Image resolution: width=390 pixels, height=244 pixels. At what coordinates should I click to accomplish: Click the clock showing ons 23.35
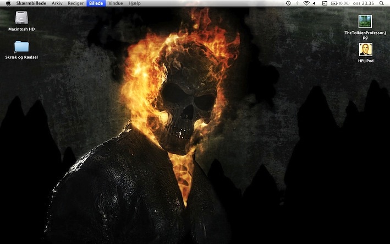click(364, 3)
